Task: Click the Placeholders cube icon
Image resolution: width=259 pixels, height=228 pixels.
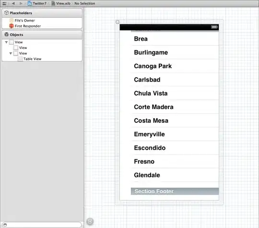Action: click(x=6, y=13)
